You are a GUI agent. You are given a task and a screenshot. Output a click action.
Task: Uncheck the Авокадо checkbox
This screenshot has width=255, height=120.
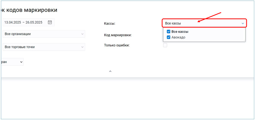pos(168,37)
